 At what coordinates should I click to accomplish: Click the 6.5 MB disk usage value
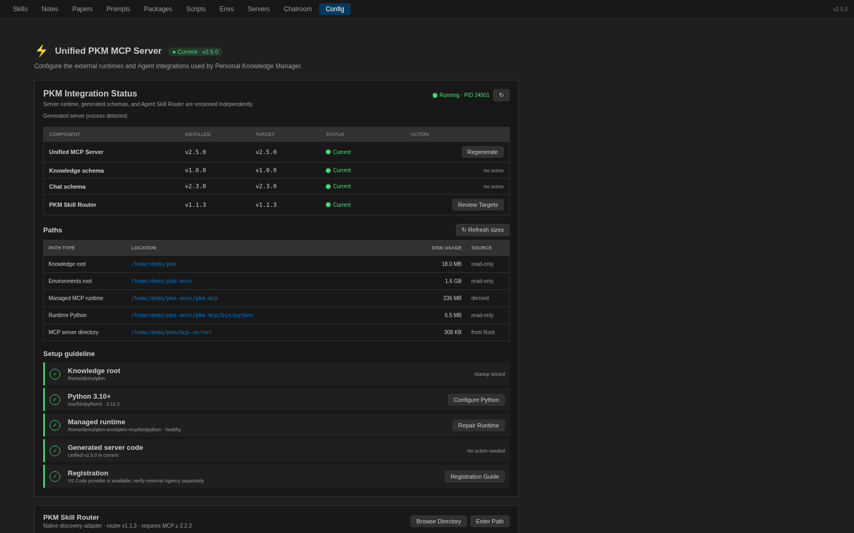tap(453, 316)
